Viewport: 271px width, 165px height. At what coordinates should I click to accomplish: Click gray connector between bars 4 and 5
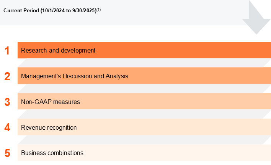[x=144, y=140]
